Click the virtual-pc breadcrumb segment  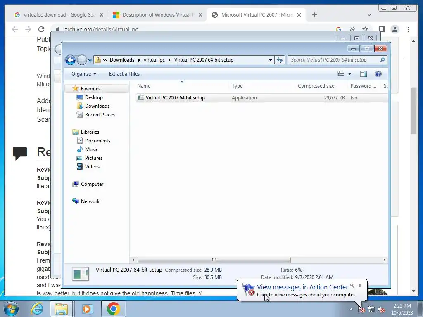154,60
